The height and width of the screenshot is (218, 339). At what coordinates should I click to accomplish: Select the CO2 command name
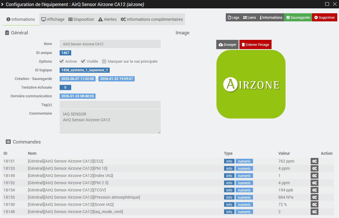pyautogui.click(x=65, y=161)
